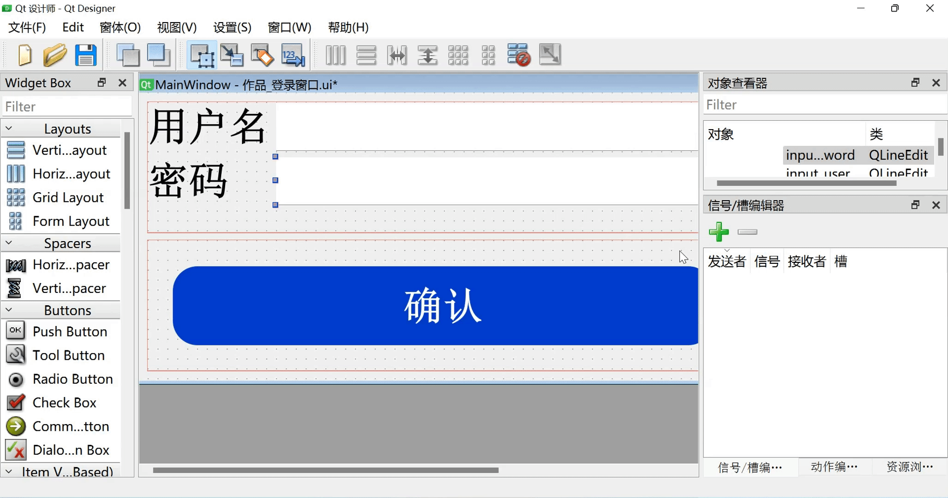Apply grid layout from toolbar
Image resolution: width=948 pixels, height=498 pixels.
[458, 55]
